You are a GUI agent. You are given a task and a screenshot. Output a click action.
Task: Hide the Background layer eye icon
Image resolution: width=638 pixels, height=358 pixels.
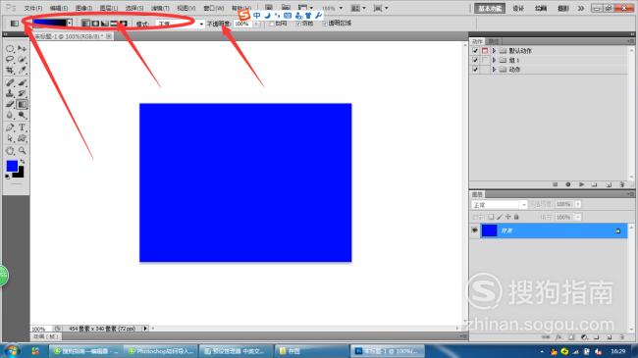pyautogui.click(x=474, y=230)
